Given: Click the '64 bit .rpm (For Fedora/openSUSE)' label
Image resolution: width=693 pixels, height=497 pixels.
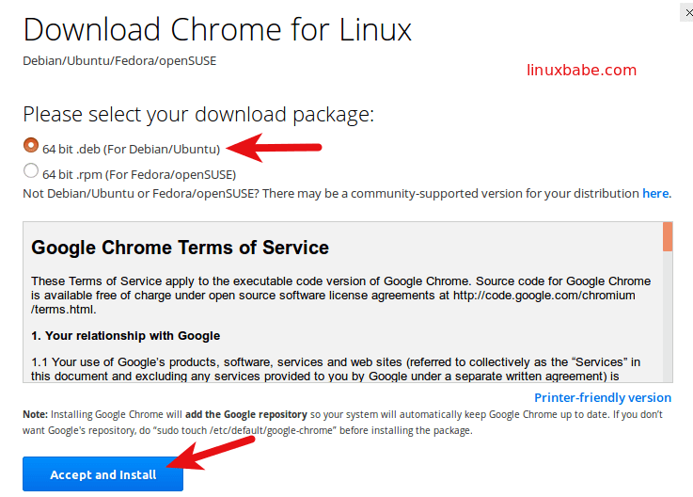Looking at the screenshot, I should click(139, 174).
